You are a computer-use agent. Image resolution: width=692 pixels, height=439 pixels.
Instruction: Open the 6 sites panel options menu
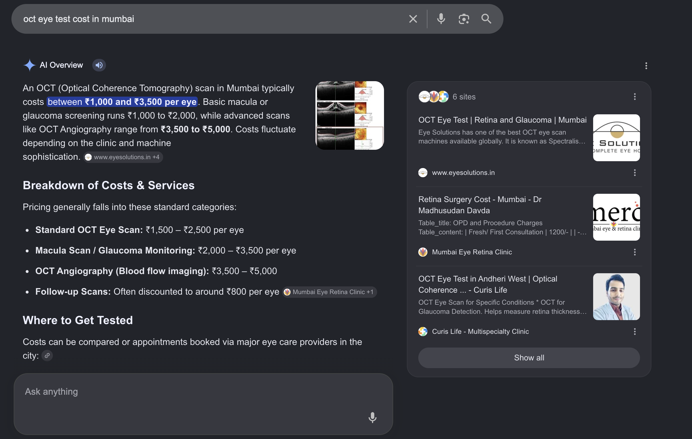point(635,97)
